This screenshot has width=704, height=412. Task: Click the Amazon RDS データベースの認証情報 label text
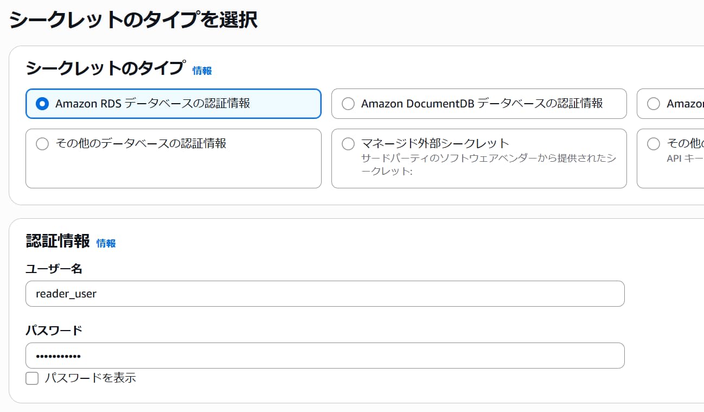pos(152,103)
